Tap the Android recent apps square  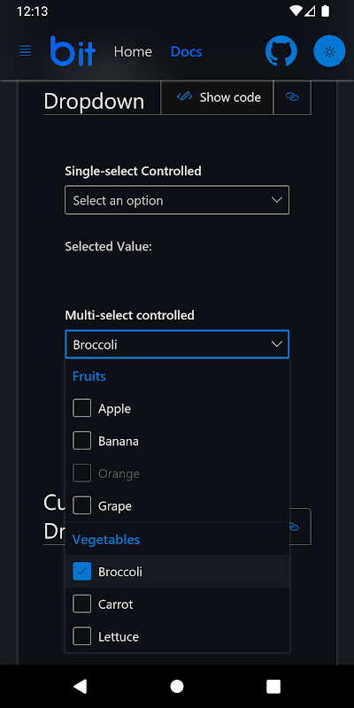tap(273, 686)
